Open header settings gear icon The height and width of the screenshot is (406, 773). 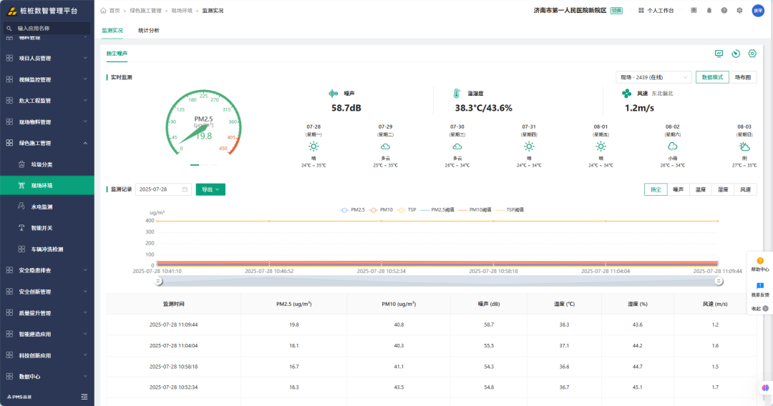click(739, 10)
